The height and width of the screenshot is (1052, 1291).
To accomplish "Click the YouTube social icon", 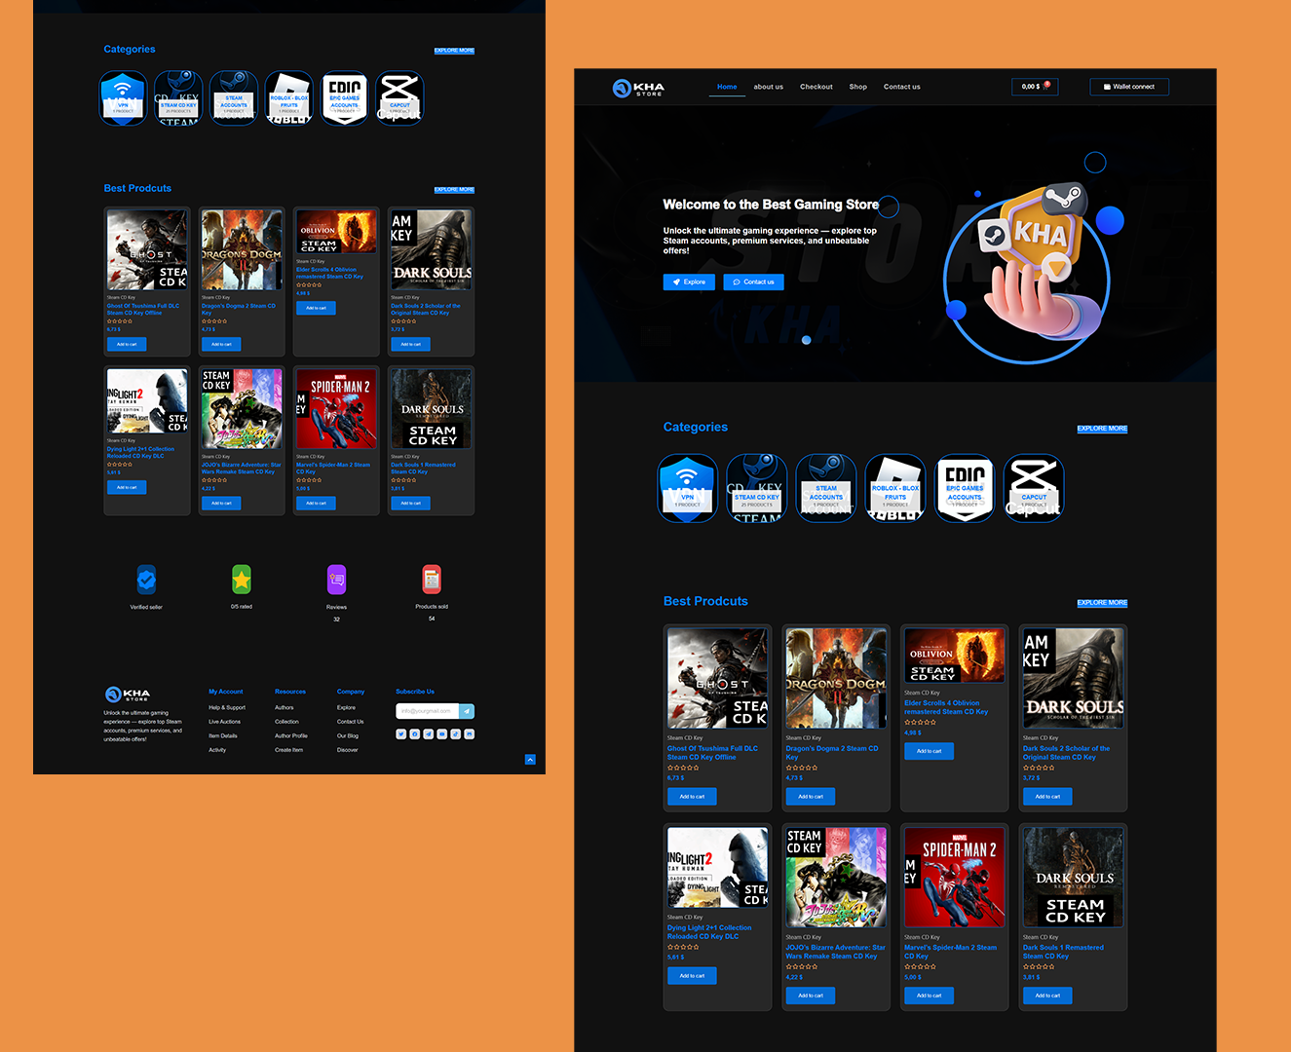I will (x=442, y=734).
